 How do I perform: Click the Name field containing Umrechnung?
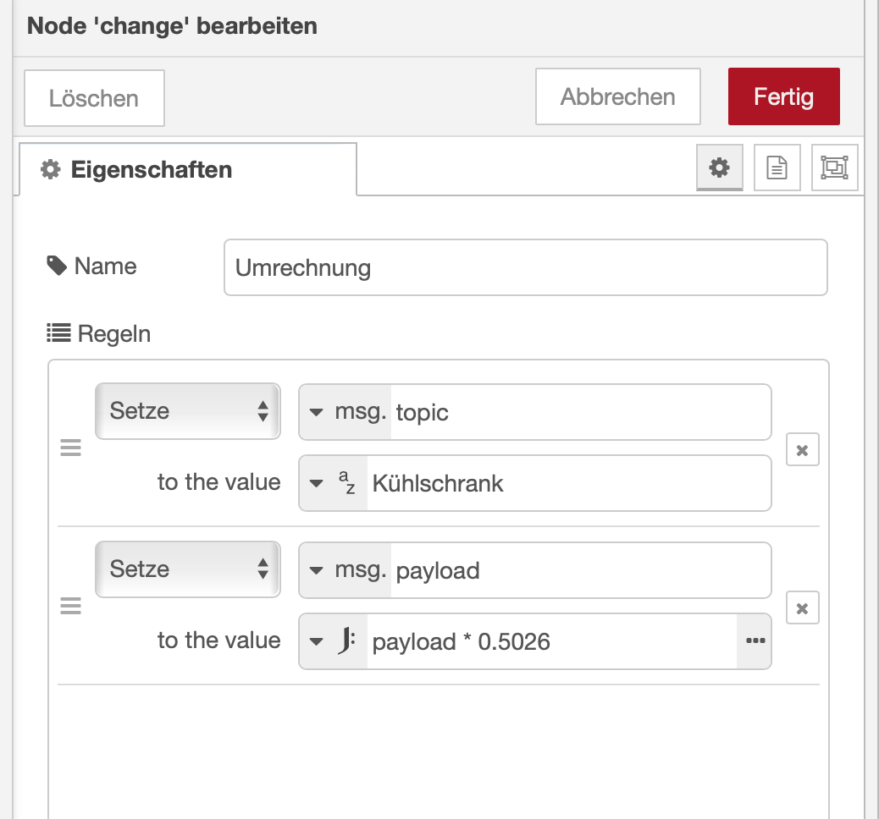[525, 268]
